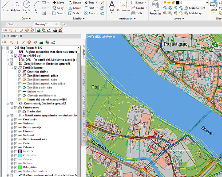
Task: Check the Urejene meje layer checkbox
Action: point(20,92)
